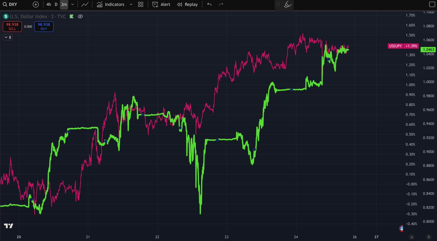Click the green market status flag icon
Image resolution: width=437 pixels, height=241 pixels.
72,16
